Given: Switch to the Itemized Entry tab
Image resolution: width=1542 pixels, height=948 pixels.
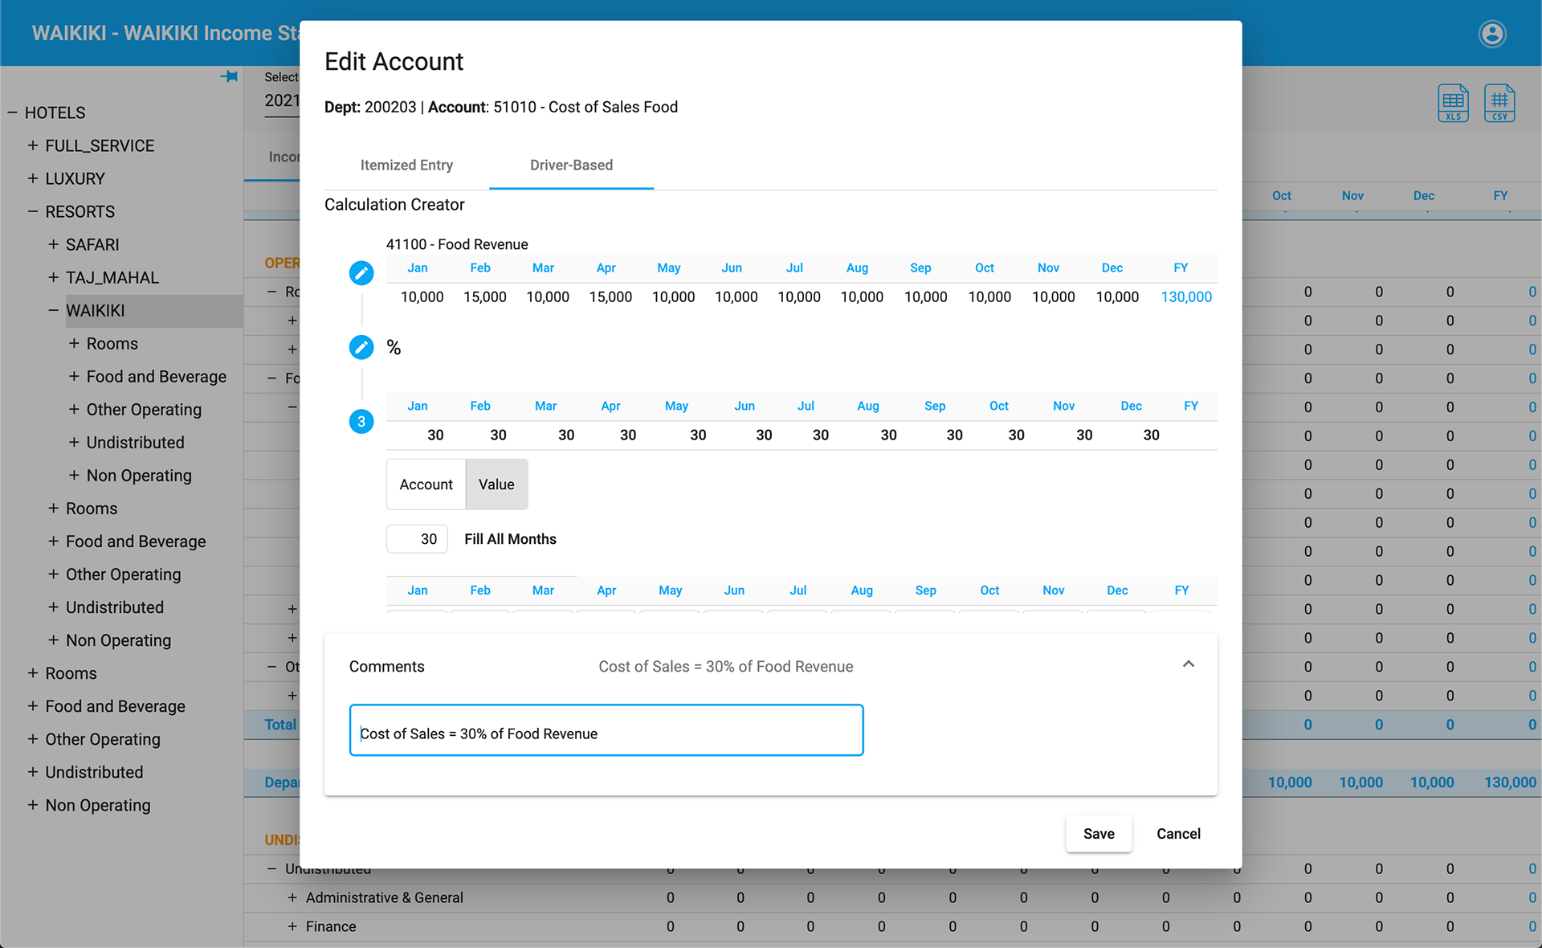Looking at the screenshot, I should click(x=406, y=165).
